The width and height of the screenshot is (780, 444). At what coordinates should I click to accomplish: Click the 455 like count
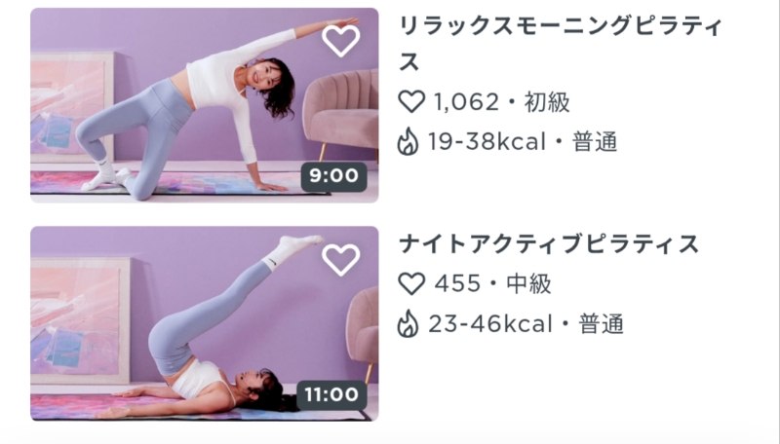click(457, 284)
